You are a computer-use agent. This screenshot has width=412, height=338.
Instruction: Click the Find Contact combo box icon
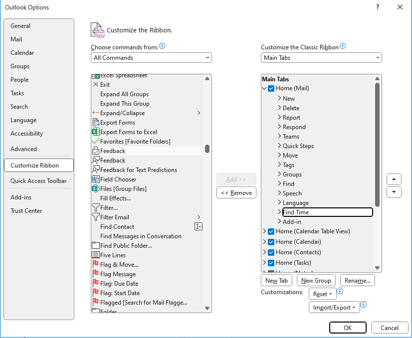(x=199, y=226)
